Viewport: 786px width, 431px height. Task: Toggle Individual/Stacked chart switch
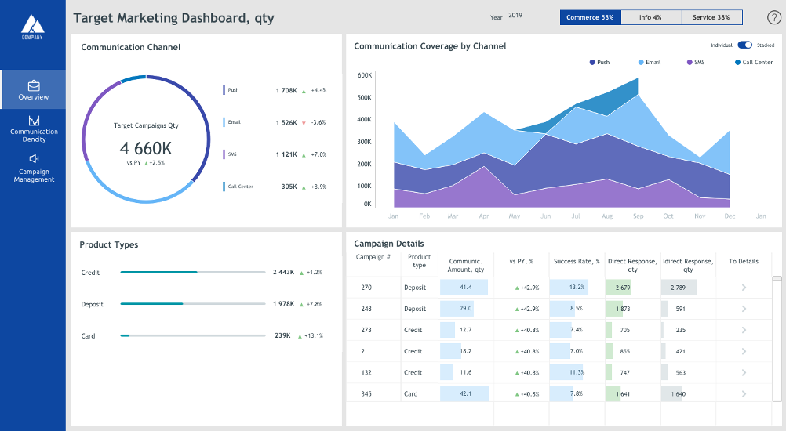[745, 45]
